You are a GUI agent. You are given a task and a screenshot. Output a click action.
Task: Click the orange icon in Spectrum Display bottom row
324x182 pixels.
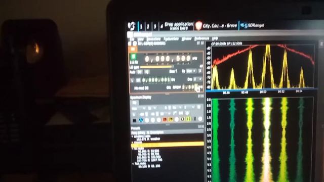click(x=165, y=119)
